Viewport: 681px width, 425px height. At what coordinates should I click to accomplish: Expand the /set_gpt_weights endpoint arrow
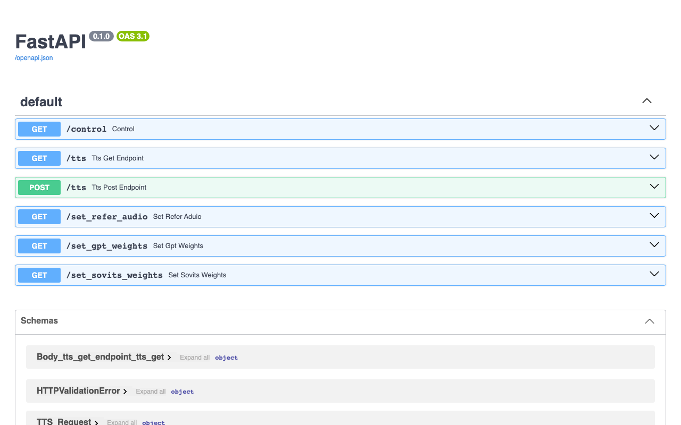point(654,245)
